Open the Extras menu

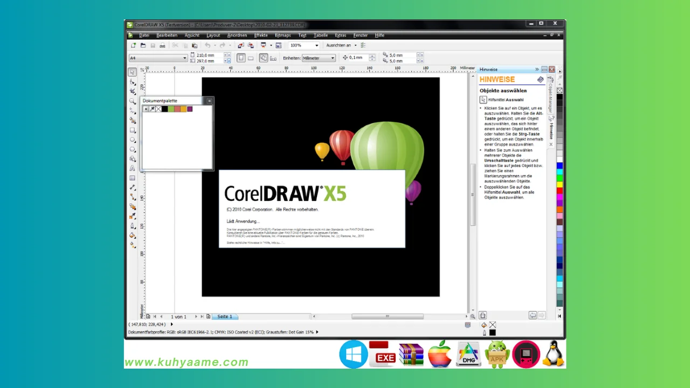[340, 35]
